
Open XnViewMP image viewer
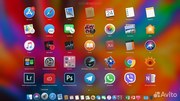coord(150,62)
